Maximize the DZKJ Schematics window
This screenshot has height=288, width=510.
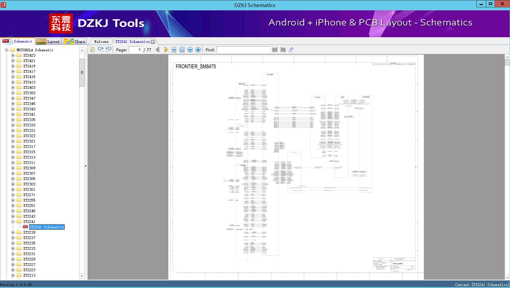[491, 4]
